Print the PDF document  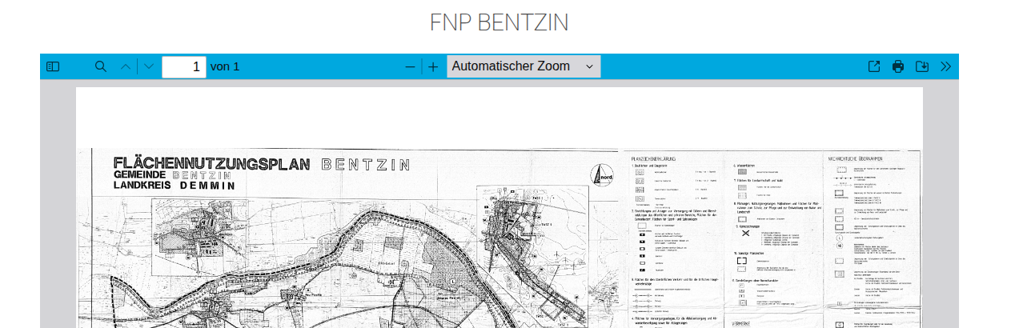(x=898, y=66)
